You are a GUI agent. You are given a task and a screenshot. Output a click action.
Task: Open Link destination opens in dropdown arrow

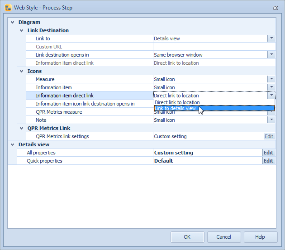click(x=271, y=55)
